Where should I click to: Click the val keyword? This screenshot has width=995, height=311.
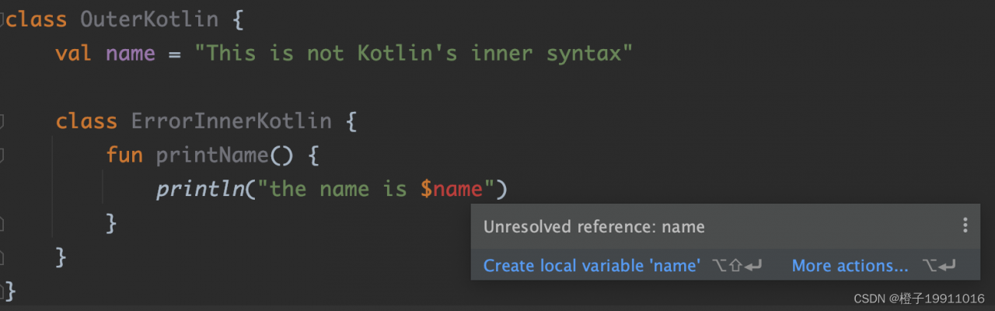click(x=73, y=54)
